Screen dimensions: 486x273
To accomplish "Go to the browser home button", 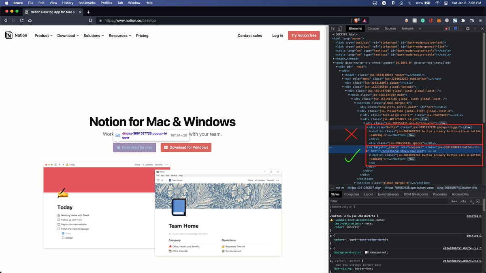I will 30,20.
